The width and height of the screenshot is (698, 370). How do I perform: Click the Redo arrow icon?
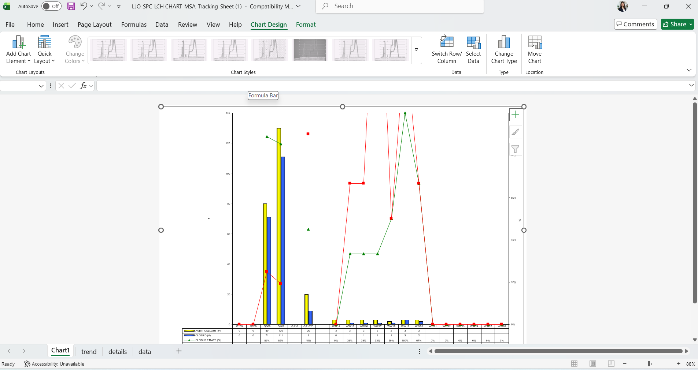pyautogui.click(x=101, y=6)
